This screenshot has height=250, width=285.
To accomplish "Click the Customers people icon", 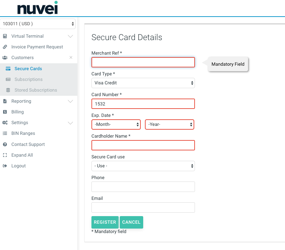I will tap(5, 58).
